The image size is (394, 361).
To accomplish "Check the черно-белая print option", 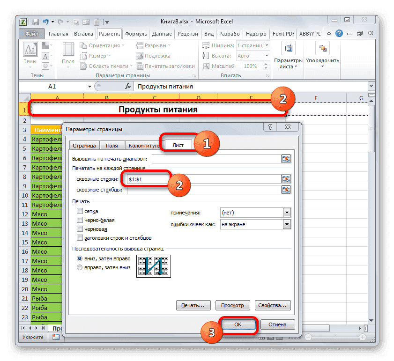I will coord(81,220).
